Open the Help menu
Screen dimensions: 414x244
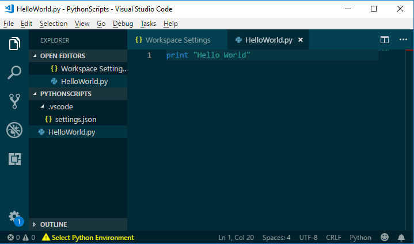coord(170,24)
